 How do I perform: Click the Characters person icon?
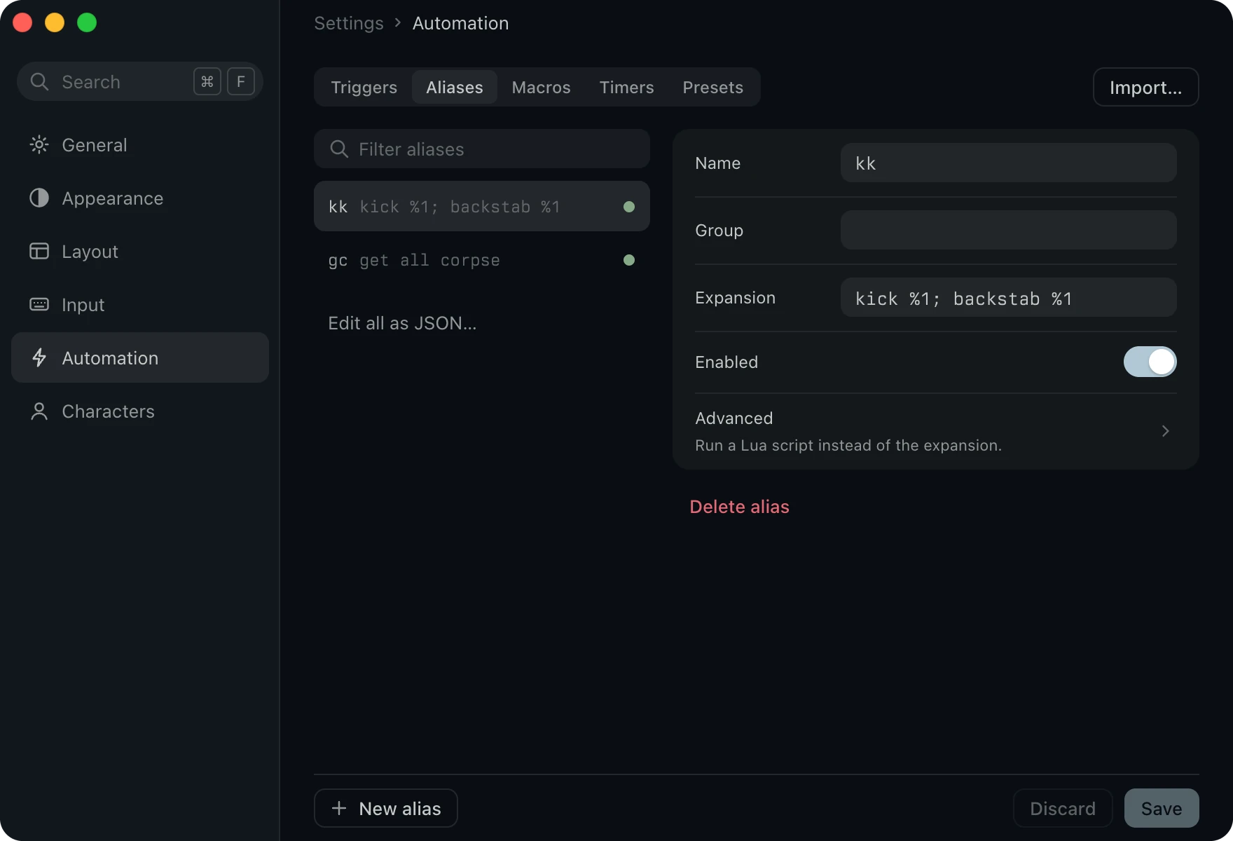[39, 411]
